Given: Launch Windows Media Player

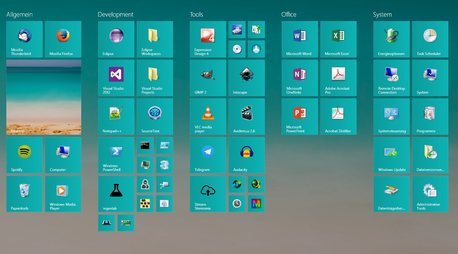Looking at the screenshot, I should pos(63,194).
